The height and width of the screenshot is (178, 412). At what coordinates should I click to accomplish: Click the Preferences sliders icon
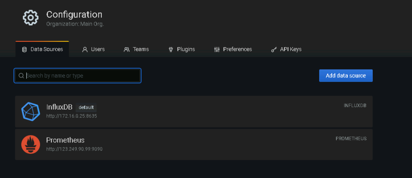click(x=217, y=49)
